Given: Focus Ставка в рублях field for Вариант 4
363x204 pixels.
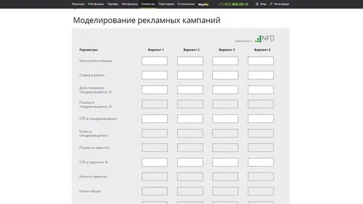Looking at the screenshot, I should pos(261,75).
